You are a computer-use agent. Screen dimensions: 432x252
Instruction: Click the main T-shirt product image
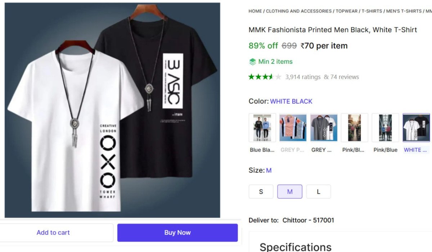pos(112,110)
